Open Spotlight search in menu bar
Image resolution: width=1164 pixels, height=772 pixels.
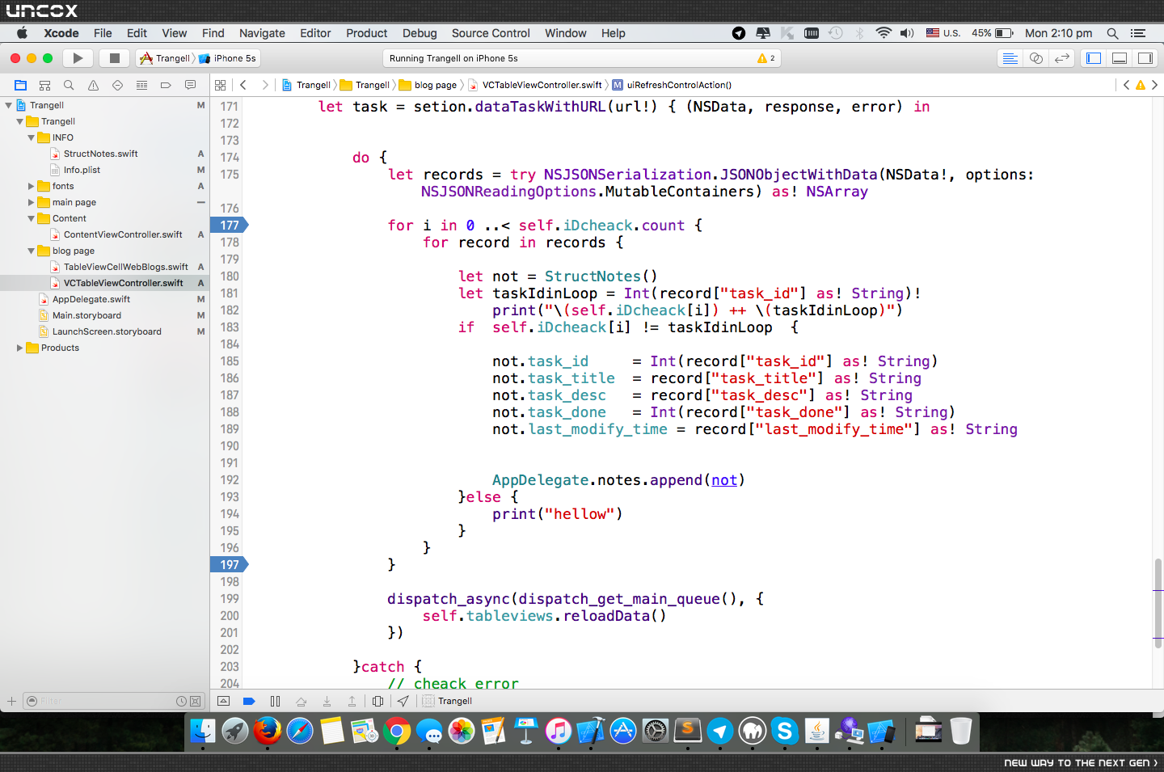click(x=1112, y=33)
